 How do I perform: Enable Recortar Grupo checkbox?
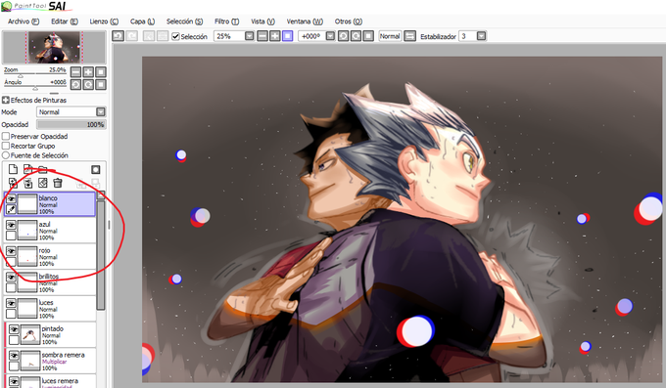point(6,146)
